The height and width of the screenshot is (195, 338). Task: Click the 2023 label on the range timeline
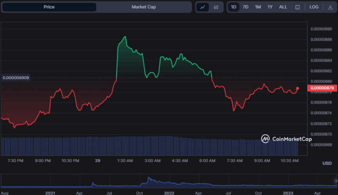click(288, 193)
